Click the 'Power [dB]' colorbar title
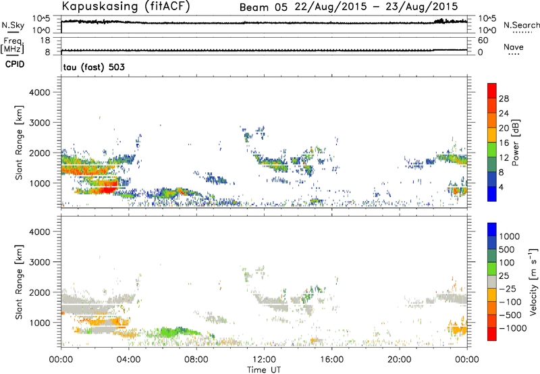The height and width of the screenshot is (374, 540). pos(516,142)
